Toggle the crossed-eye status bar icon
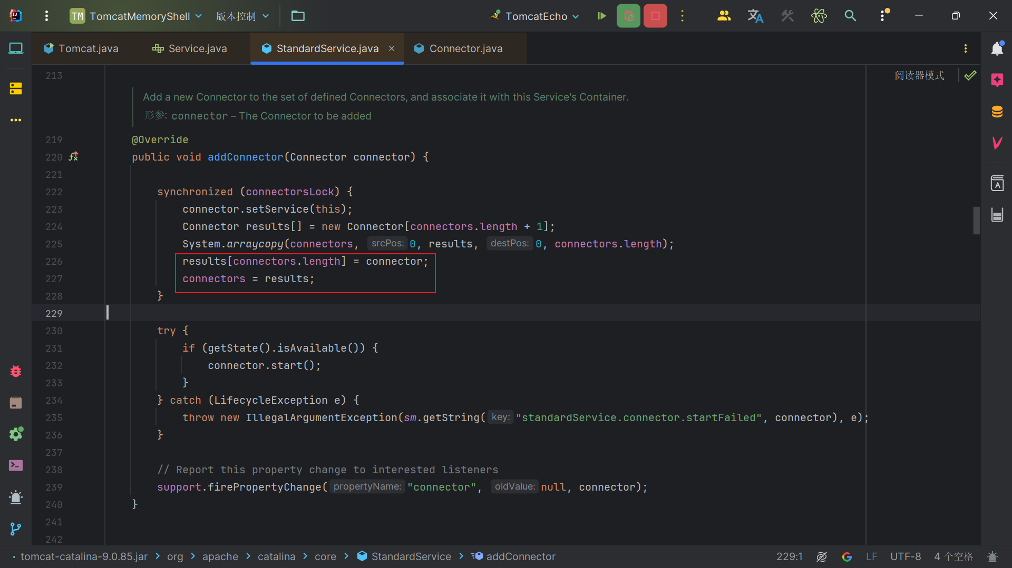1012x568 pixels. tap(822, 556)
